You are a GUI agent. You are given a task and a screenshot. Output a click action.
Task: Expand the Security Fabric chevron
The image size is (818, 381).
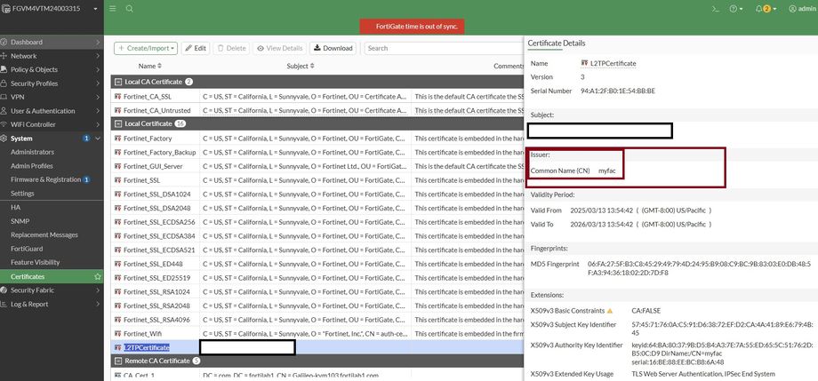(x=98, y=290)
